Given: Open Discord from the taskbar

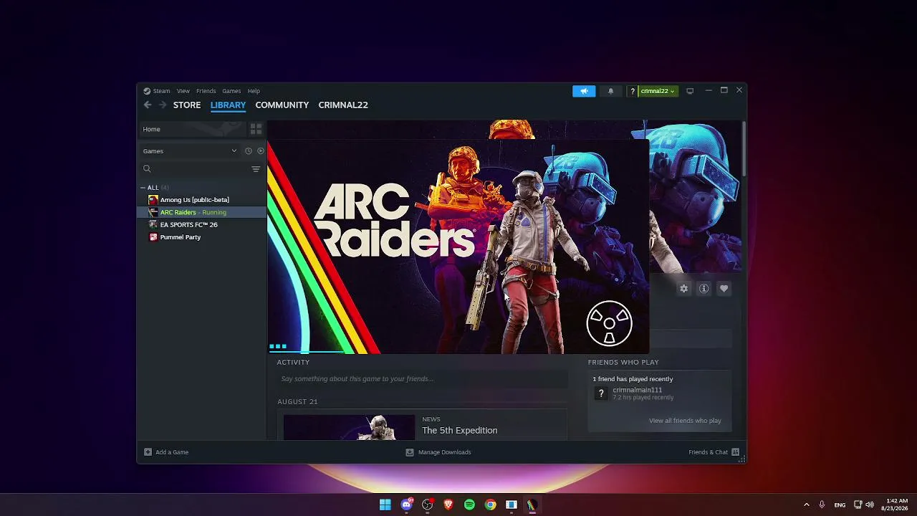Looking at the screenshot, I should (x=407, y=505).
